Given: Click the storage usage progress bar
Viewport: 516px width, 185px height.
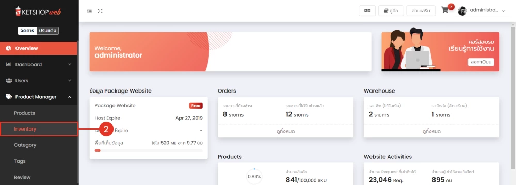Looking at the screenshot, I should tap(149, 150).
